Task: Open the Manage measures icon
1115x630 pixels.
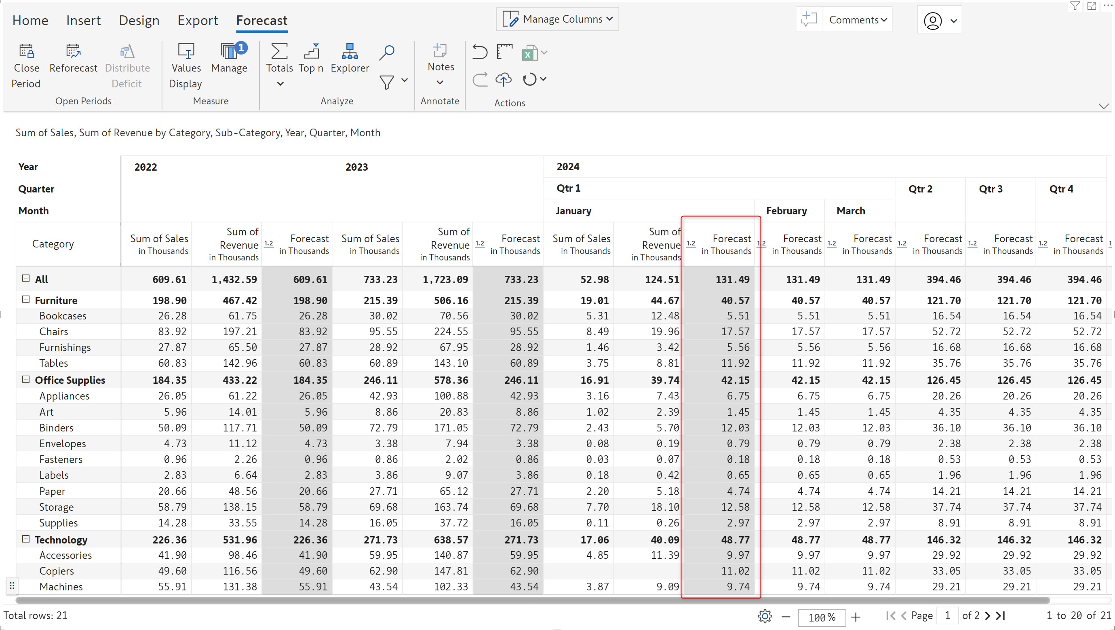Action: click(230, 51)
